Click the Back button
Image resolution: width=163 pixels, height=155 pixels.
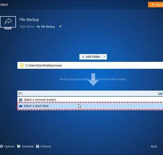point(154,146)
